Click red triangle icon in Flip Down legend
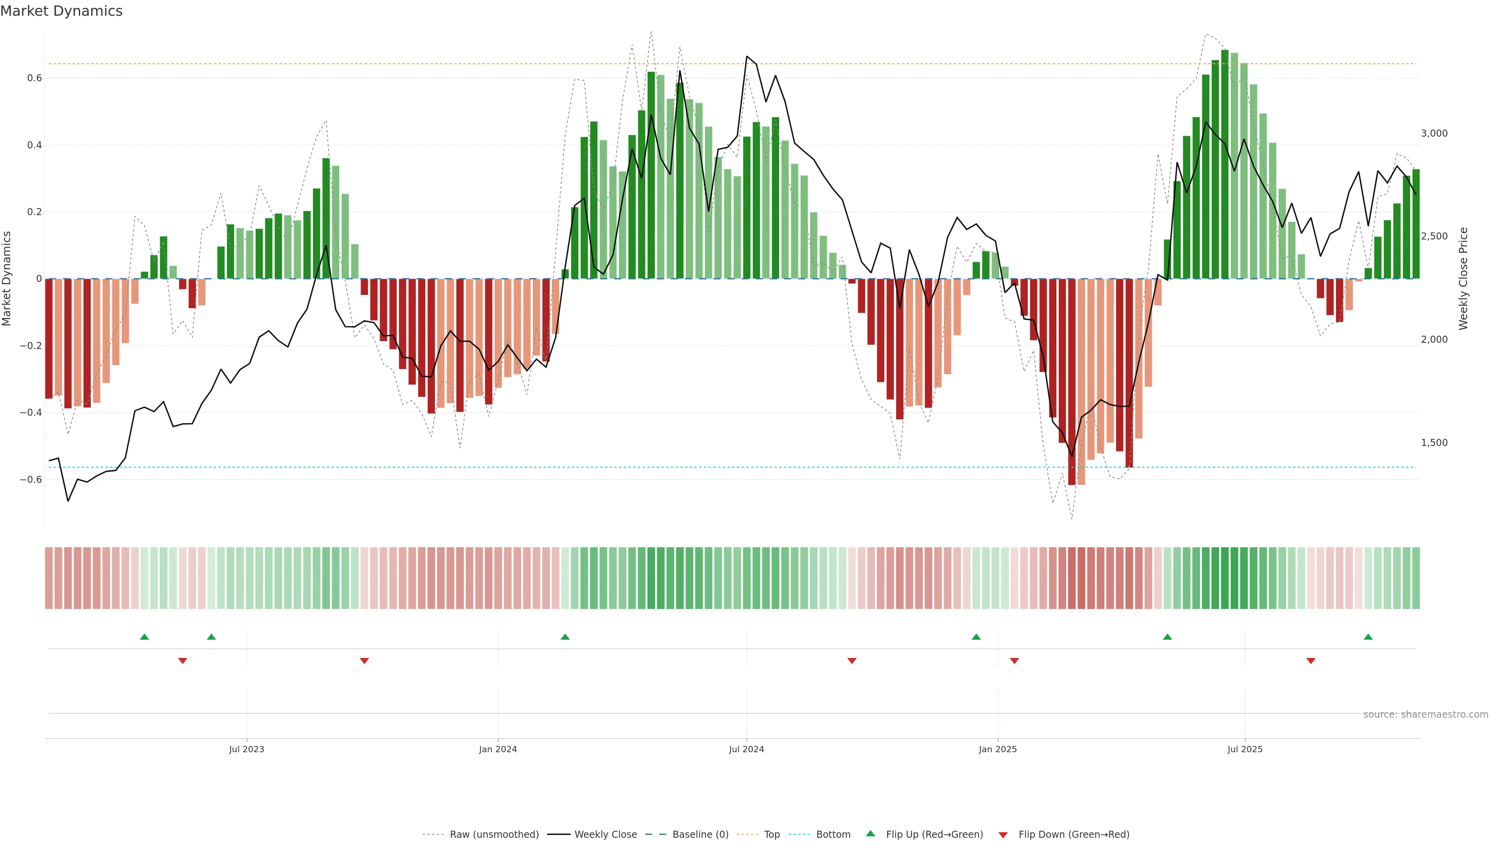1508x848 pixels. pos(1003,835)
